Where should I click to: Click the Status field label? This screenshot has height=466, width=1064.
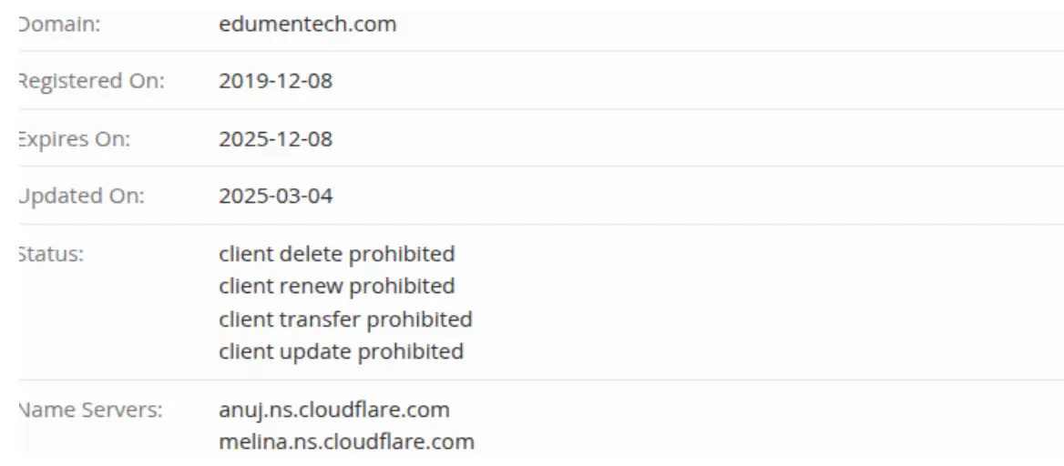point(51,254)
